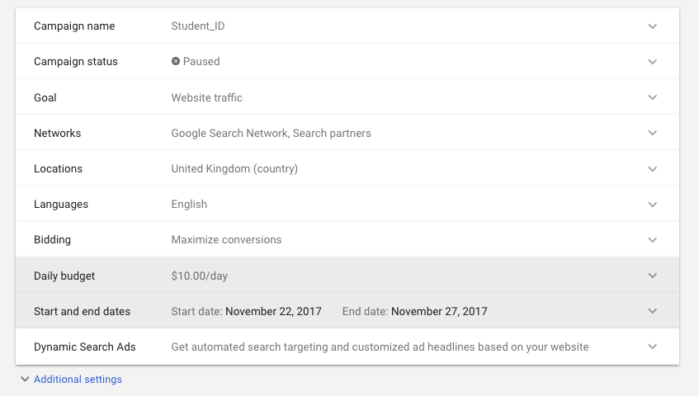
Task: Click the $10.00/day budget value
Action: 199,276
